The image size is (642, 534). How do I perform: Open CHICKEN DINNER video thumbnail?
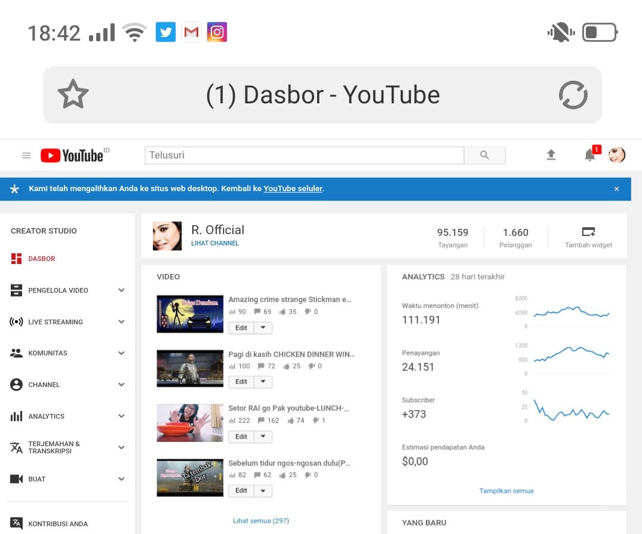click(190, 369)
